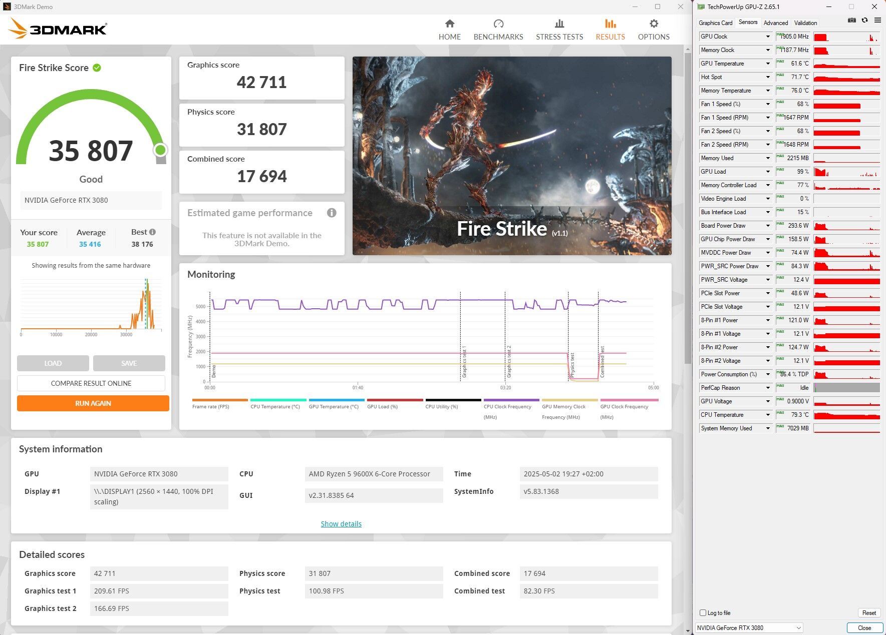Click the score distribution histogram chart
This screenshot has height=635, width=886.
tap(91, 306)
